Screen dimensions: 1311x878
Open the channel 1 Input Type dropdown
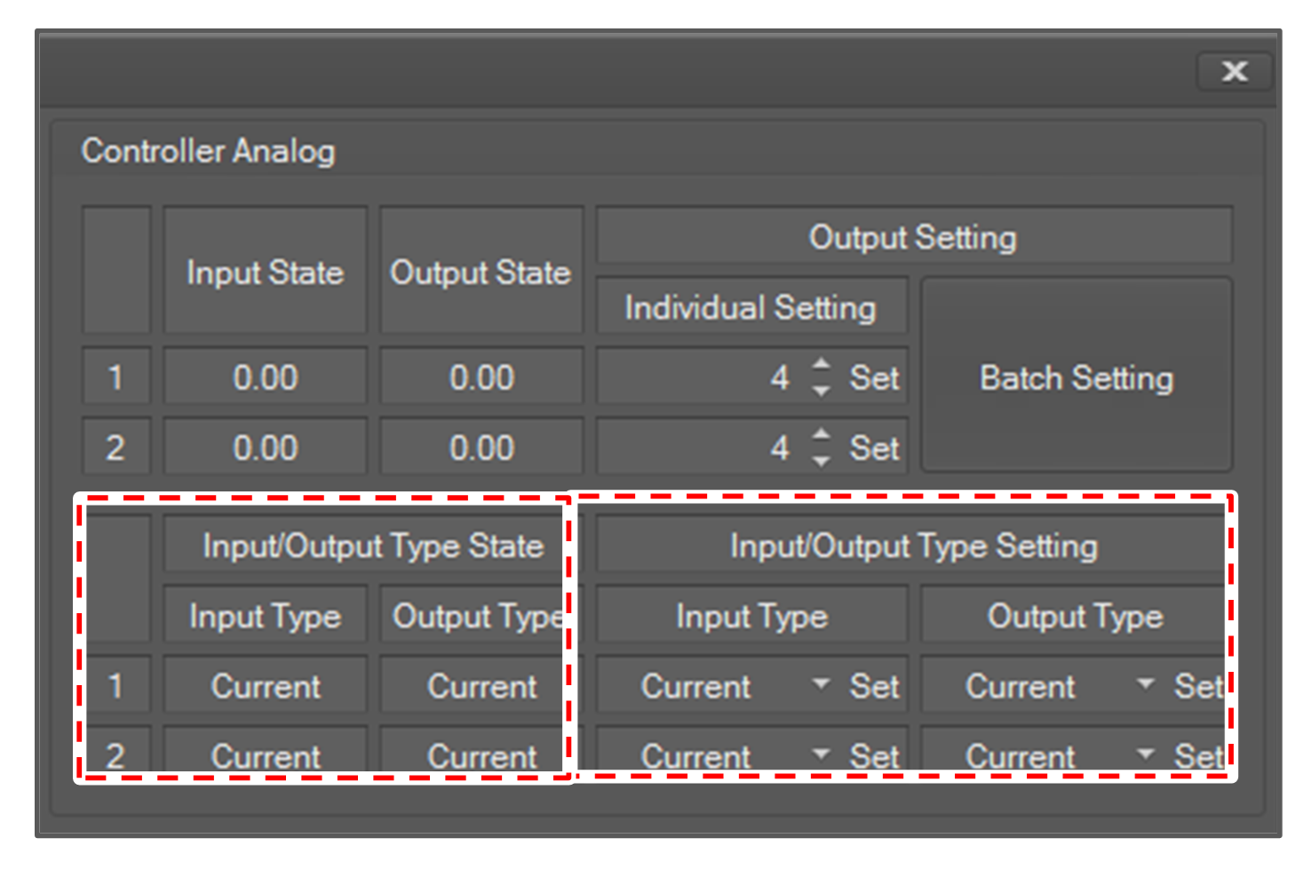click(821, 684)
